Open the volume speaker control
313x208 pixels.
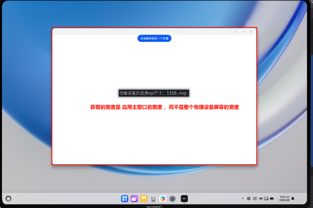pos(261,199)
